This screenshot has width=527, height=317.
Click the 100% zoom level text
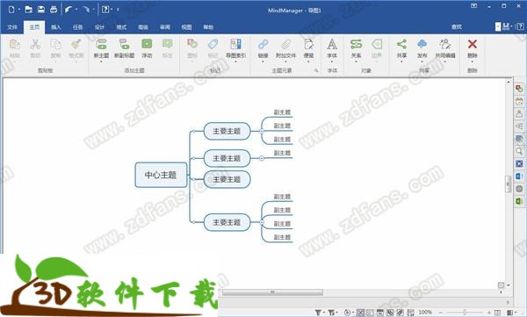pos(425,313)
